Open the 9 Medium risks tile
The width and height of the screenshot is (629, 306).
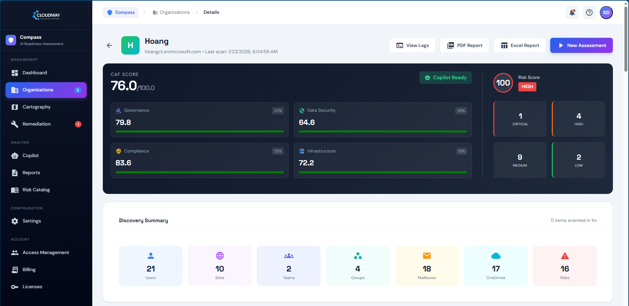[520, 160]
